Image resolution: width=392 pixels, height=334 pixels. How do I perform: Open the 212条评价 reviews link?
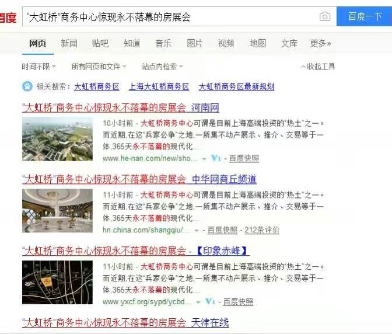point(262,230)
